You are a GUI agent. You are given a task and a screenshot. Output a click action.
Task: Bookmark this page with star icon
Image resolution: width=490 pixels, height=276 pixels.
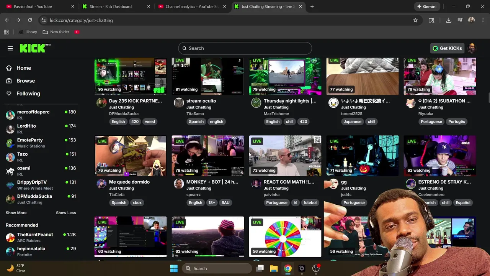tap(415, 20)
